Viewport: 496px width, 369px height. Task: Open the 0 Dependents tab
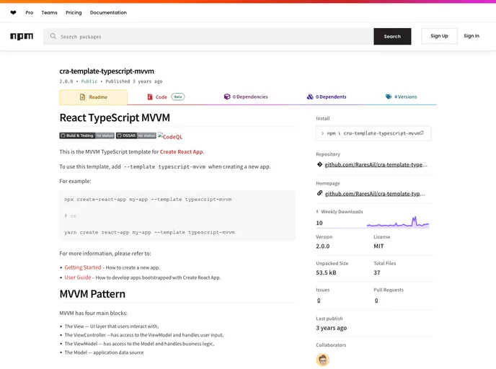pos(326,97)
